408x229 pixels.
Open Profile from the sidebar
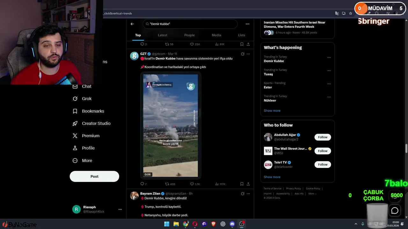click(x=84, y=148)
